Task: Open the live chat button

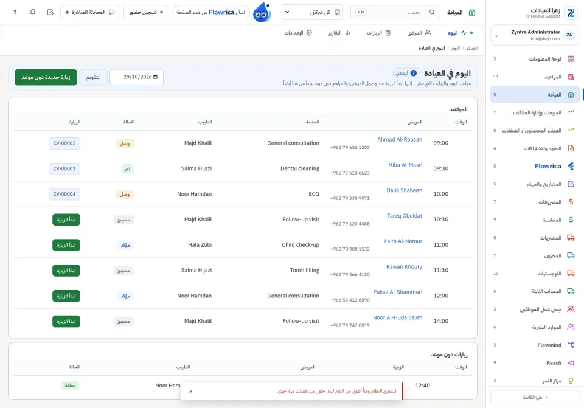Action: [90, 12]
